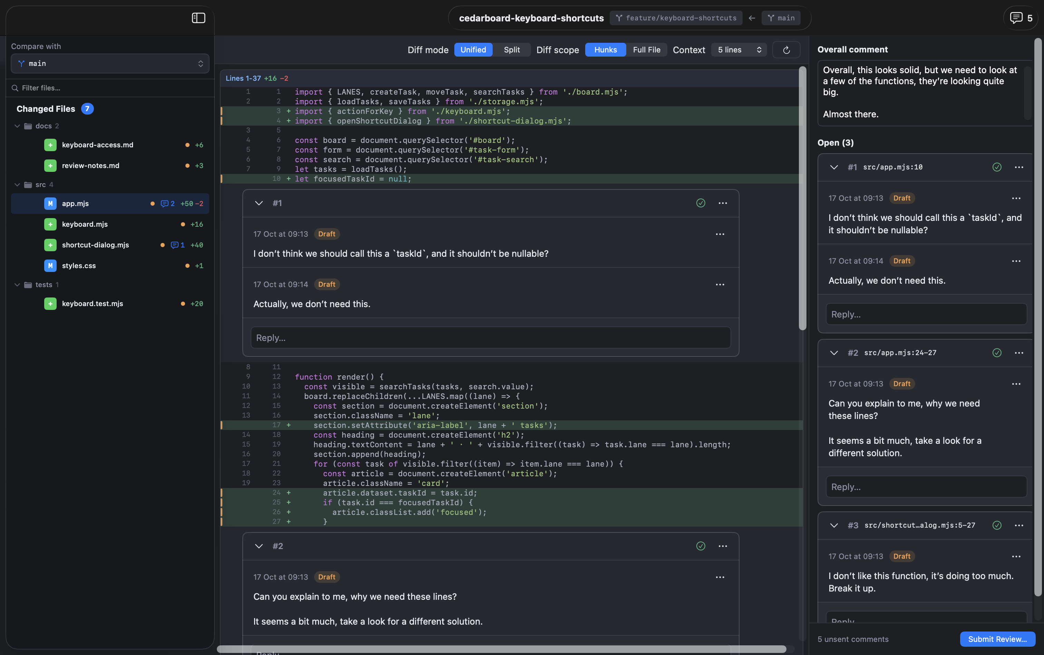Image resolution: width=1044 pixels, height=655 pixels.
Task: Set diff scope to Full File
Action: pyautogui.click(x=647, y=50)
